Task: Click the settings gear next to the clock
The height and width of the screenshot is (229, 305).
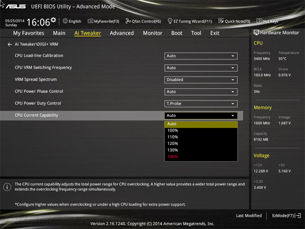Action: (x=53, y=20)
